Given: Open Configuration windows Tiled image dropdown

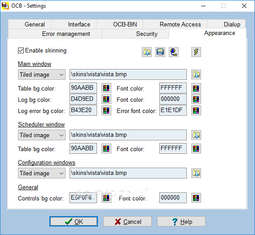Looking at the screenshot, I should [42, 173].
